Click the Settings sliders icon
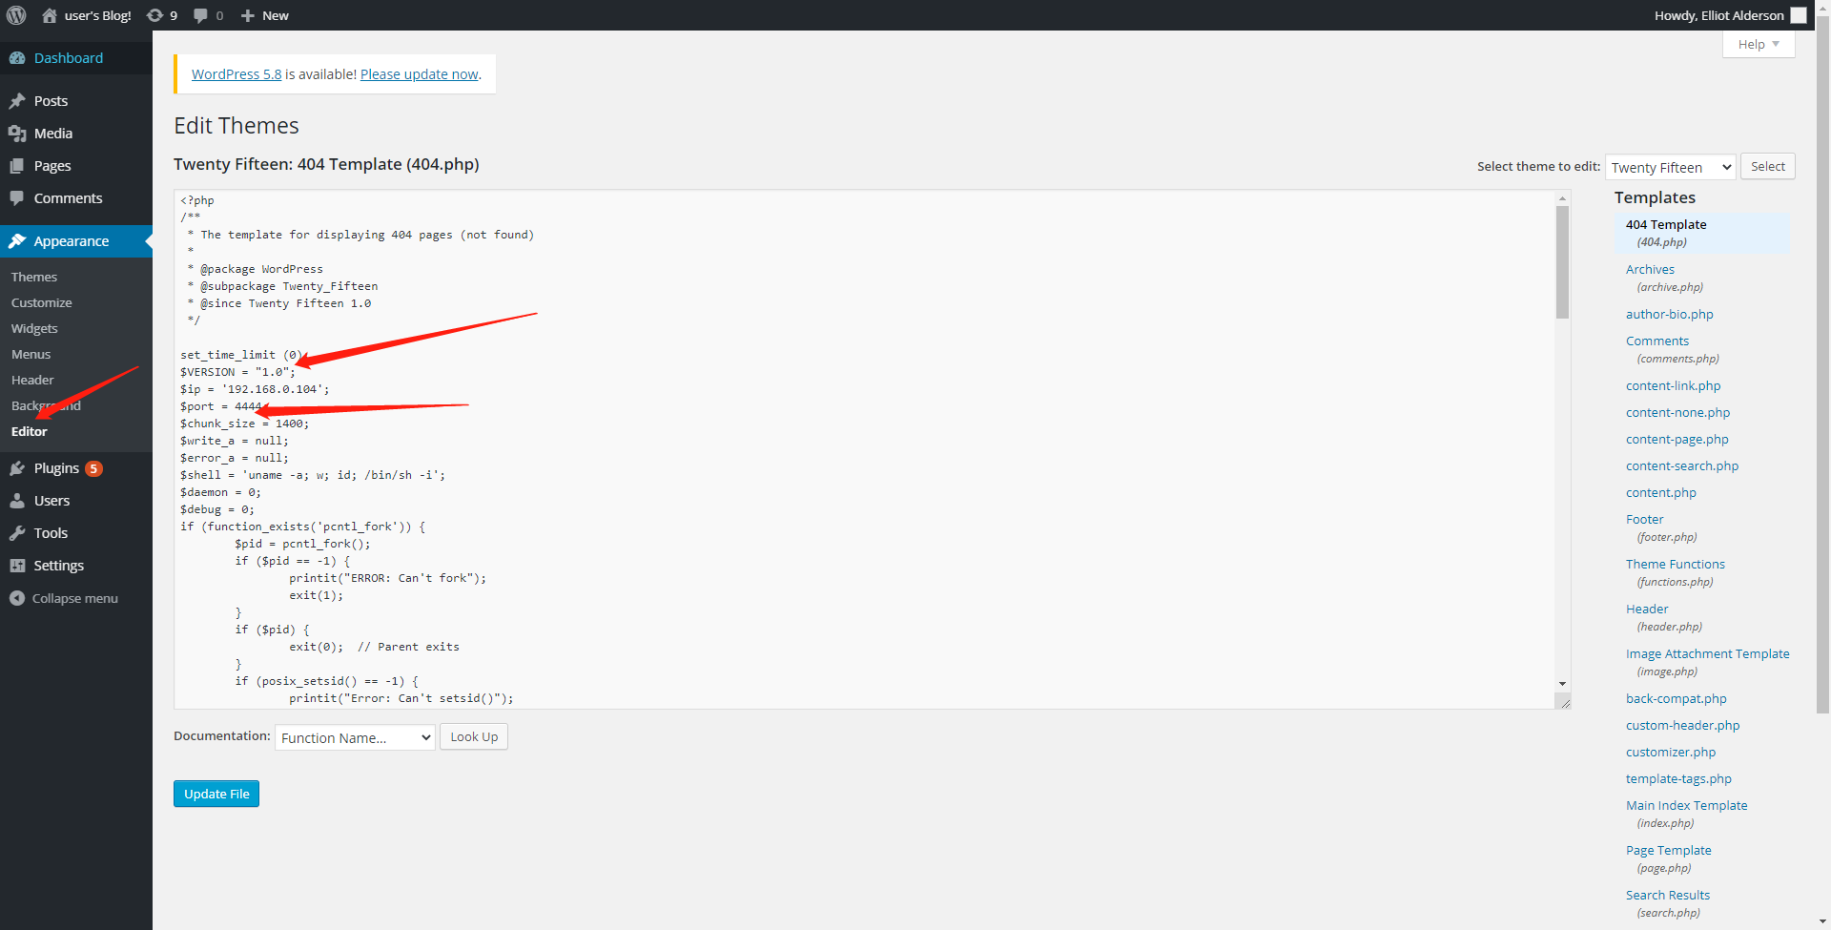 click(17, 566)
